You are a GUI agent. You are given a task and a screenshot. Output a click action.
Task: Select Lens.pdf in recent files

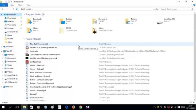(33, 94)
